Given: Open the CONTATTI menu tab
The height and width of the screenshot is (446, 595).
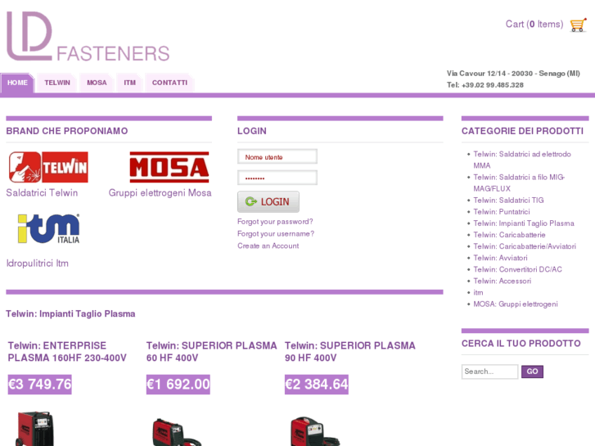Looking at the screenshot, I should coord(169,83).
